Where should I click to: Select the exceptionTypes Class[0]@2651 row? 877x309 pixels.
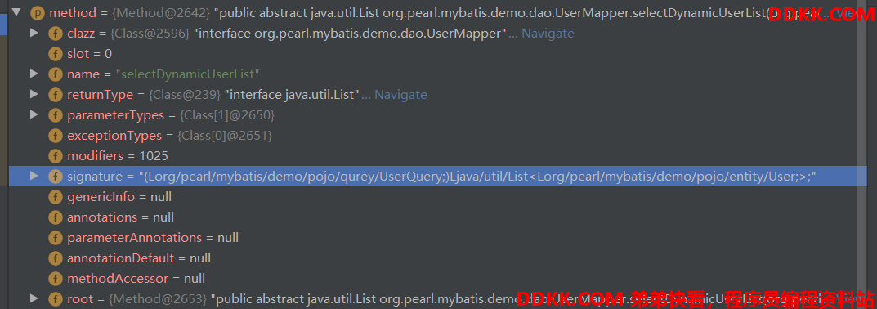point(437,136)
